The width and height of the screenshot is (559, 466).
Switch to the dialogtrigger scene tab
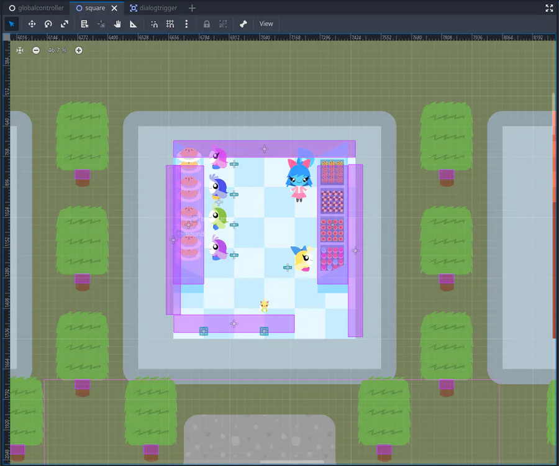coord(153,8)
